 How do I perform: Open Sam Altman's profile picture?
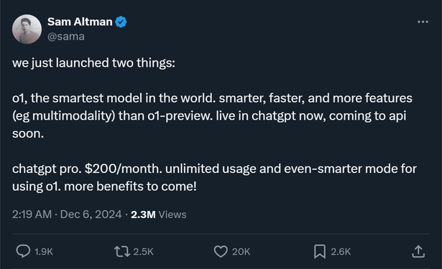(27, 29)
